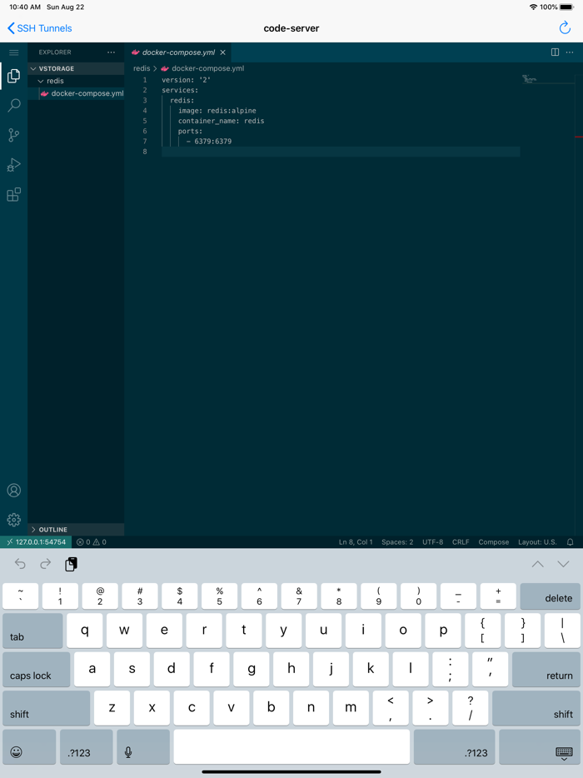Tap the dictation microphone key

143,746
